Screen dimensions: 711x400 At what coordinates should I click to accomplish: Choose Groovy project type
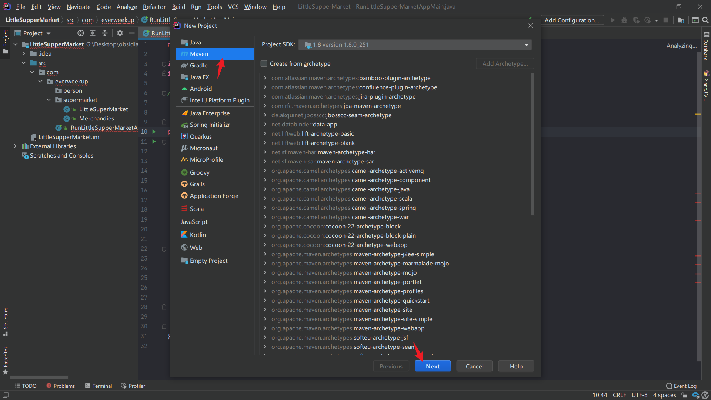[215, 172]
